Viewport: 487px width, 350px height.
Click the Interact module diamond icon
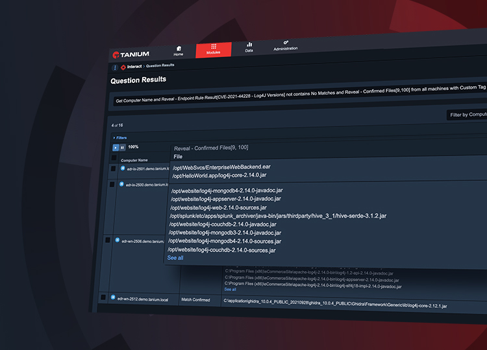[123, 67]
